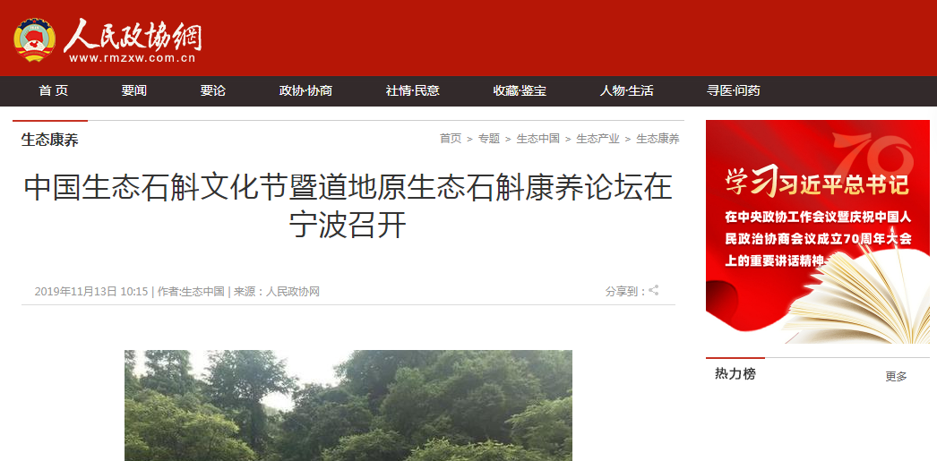The width and height of the screenshot is (937, 461).
Task: Open the 要闻 navigation tab
Action: pyautogui.click(x=133, y=90)
